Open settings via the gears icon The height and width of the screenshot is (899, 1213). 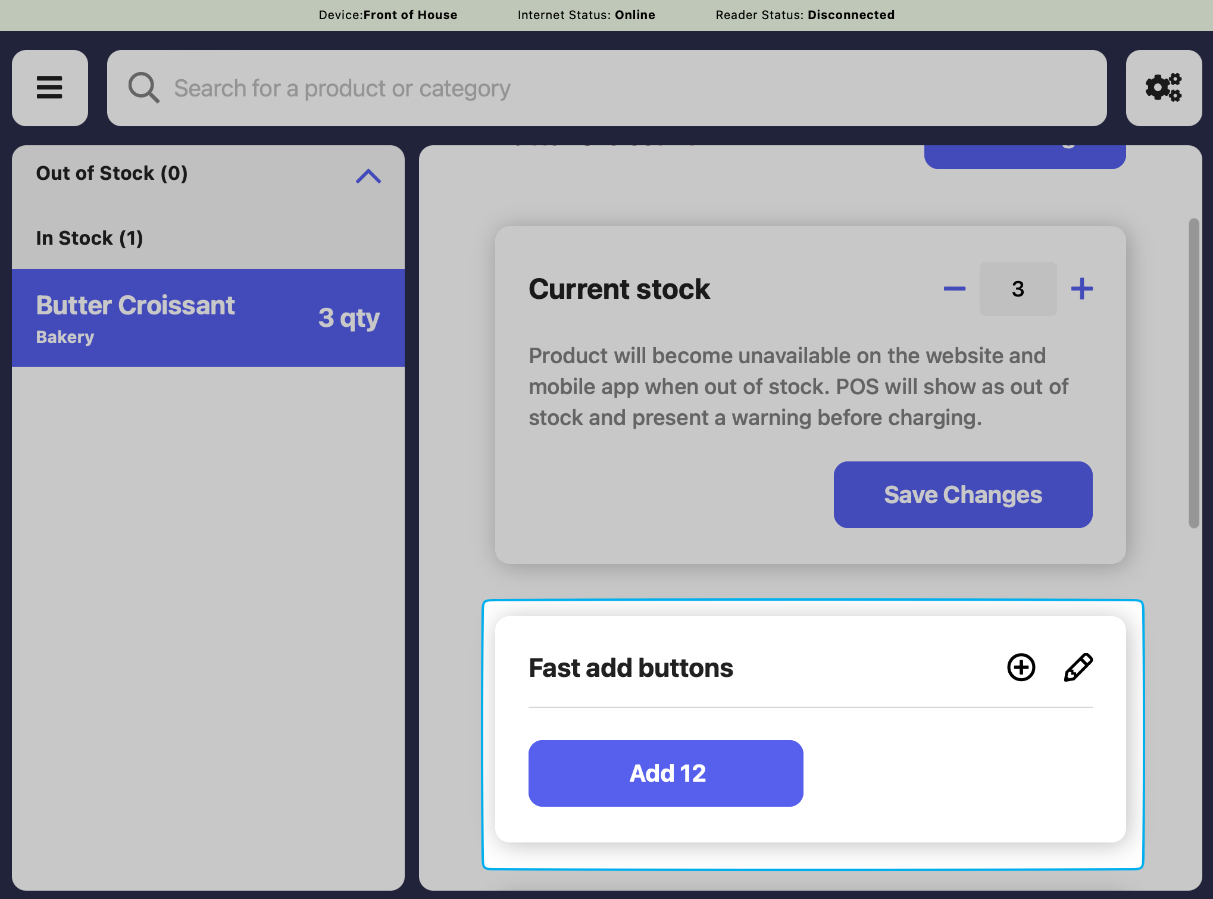[1164, 88]
